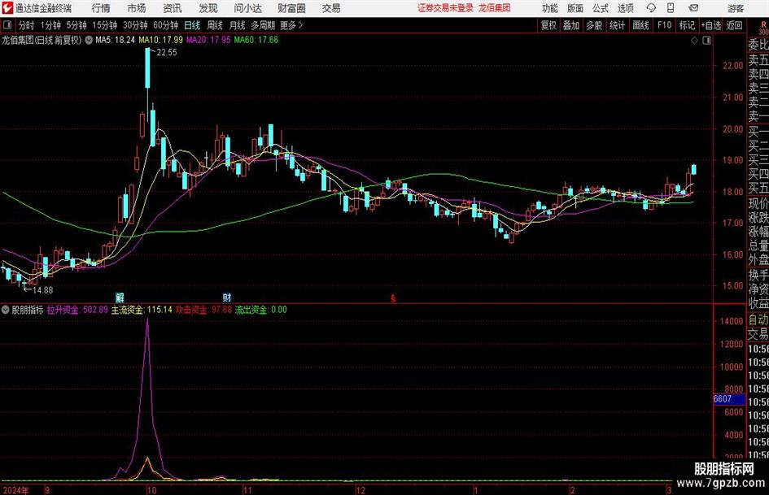Open the 问小达 menu
The height and width of the screenshot is (495, 769).
(x=247, y=8)
